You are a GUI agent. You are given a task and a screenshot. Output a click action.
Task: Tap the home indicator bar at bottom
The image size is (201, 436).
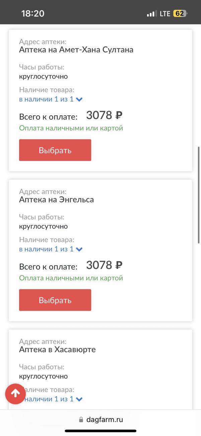pyautogui.click(x=100, y=431)
